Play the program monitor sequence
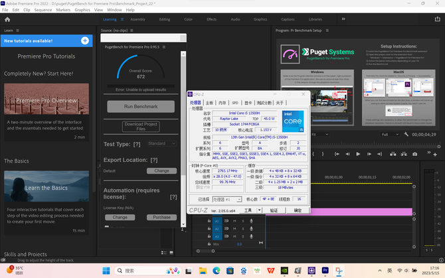Viewport: 445px width, 278px height. click(358, 154)
